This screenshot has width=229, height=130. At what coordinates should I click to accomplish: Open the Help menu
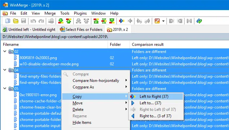point(114,13)
